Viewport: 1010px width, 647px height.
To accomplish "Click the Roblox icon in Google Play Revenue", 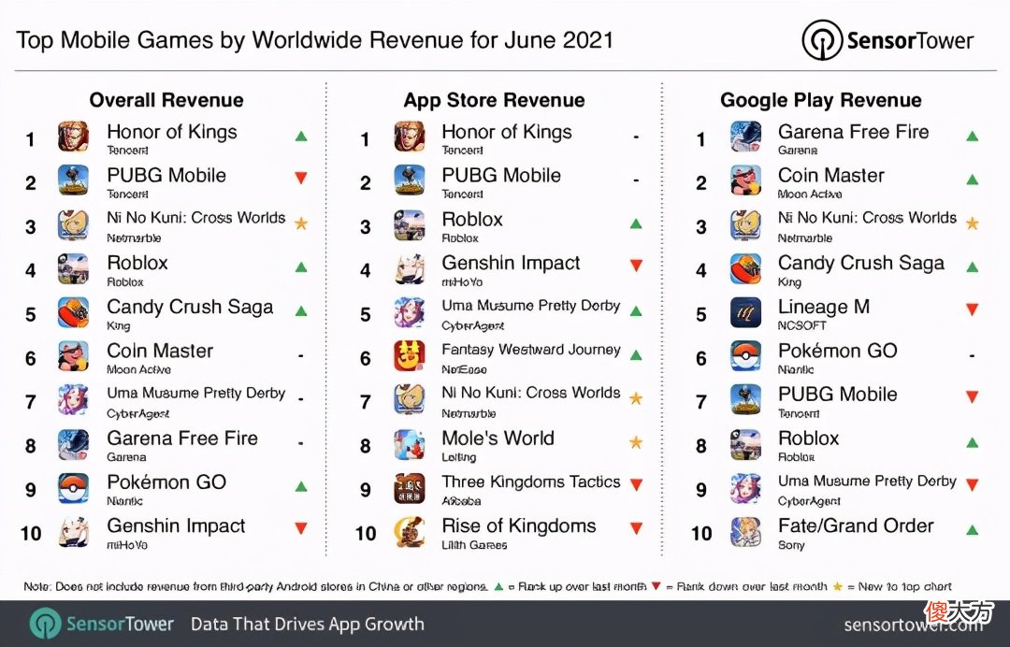I will point(745,443).
